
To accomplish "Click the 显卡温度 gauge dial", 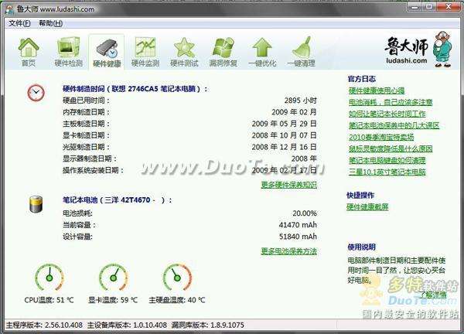I will 113,278.
